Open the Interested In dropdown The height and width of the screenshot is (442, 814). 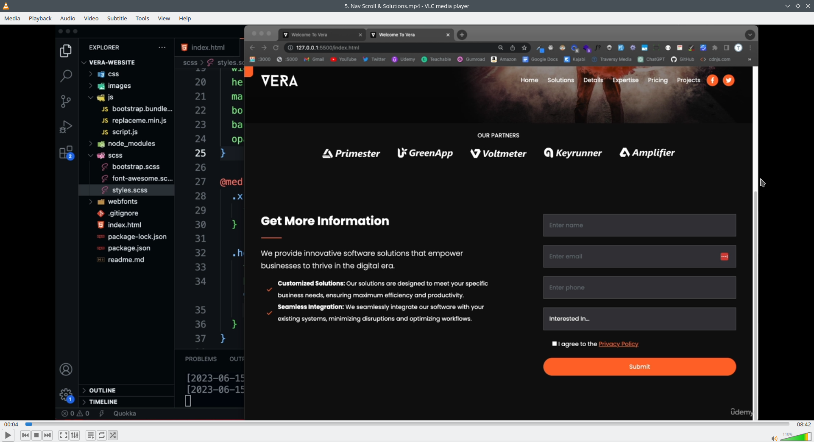[x=639, y=319]
